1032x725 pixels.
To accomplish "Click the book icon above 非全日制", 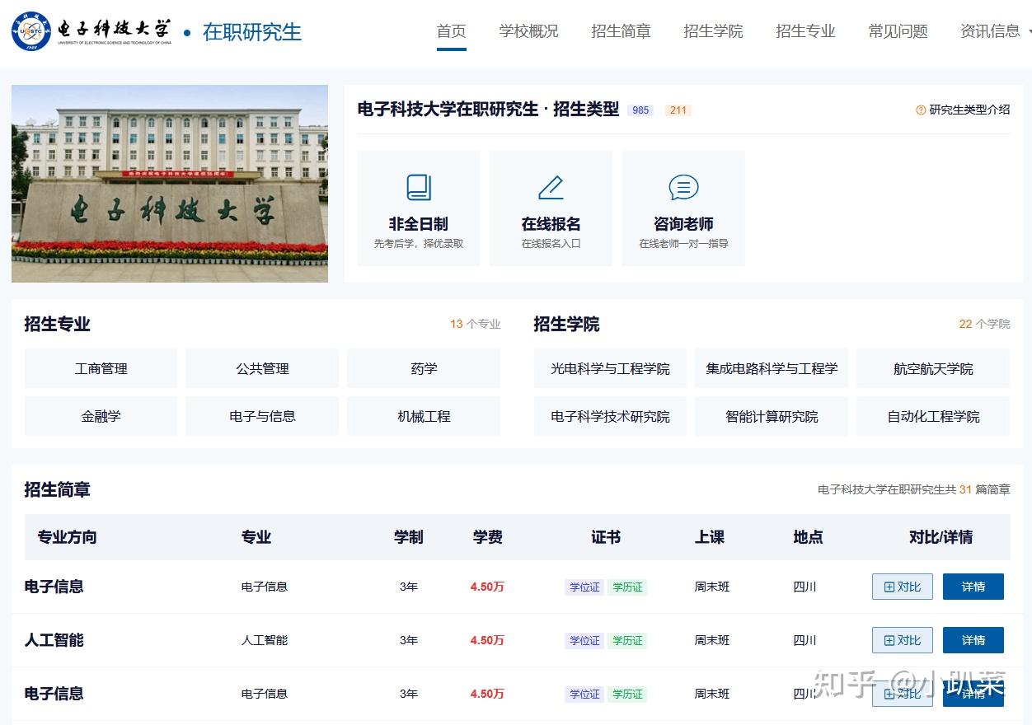I will point(419,188).
